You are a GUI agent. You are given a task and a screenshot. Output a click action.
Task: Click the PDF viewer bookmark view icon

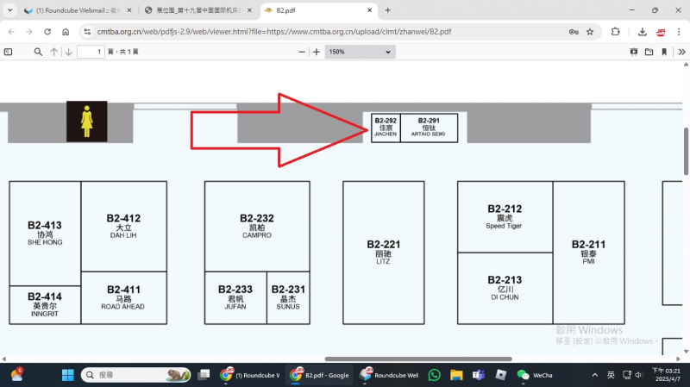tap(664, 52)
